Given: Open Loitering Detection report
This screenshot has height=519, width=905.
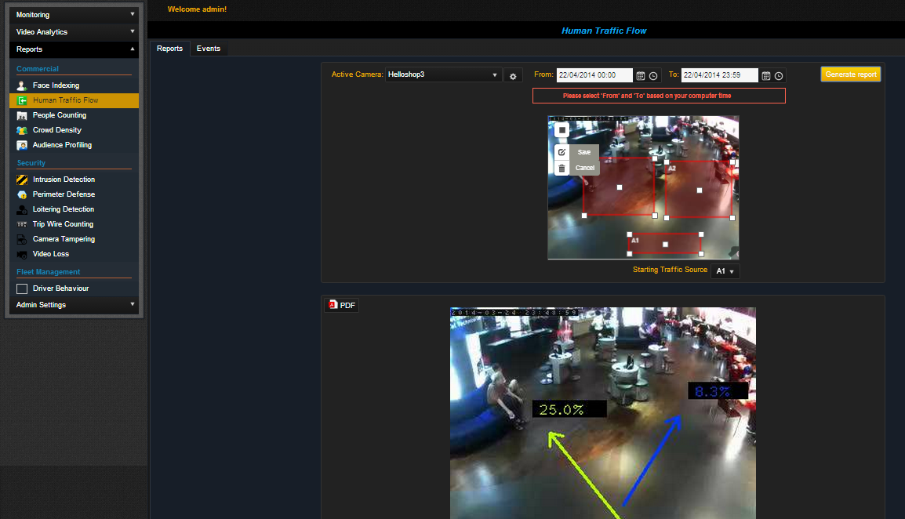Looking at the screenshot, I should tap(64, 209).
